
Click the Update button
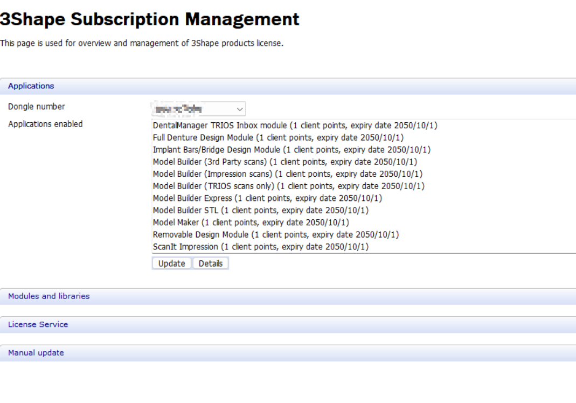171,263
